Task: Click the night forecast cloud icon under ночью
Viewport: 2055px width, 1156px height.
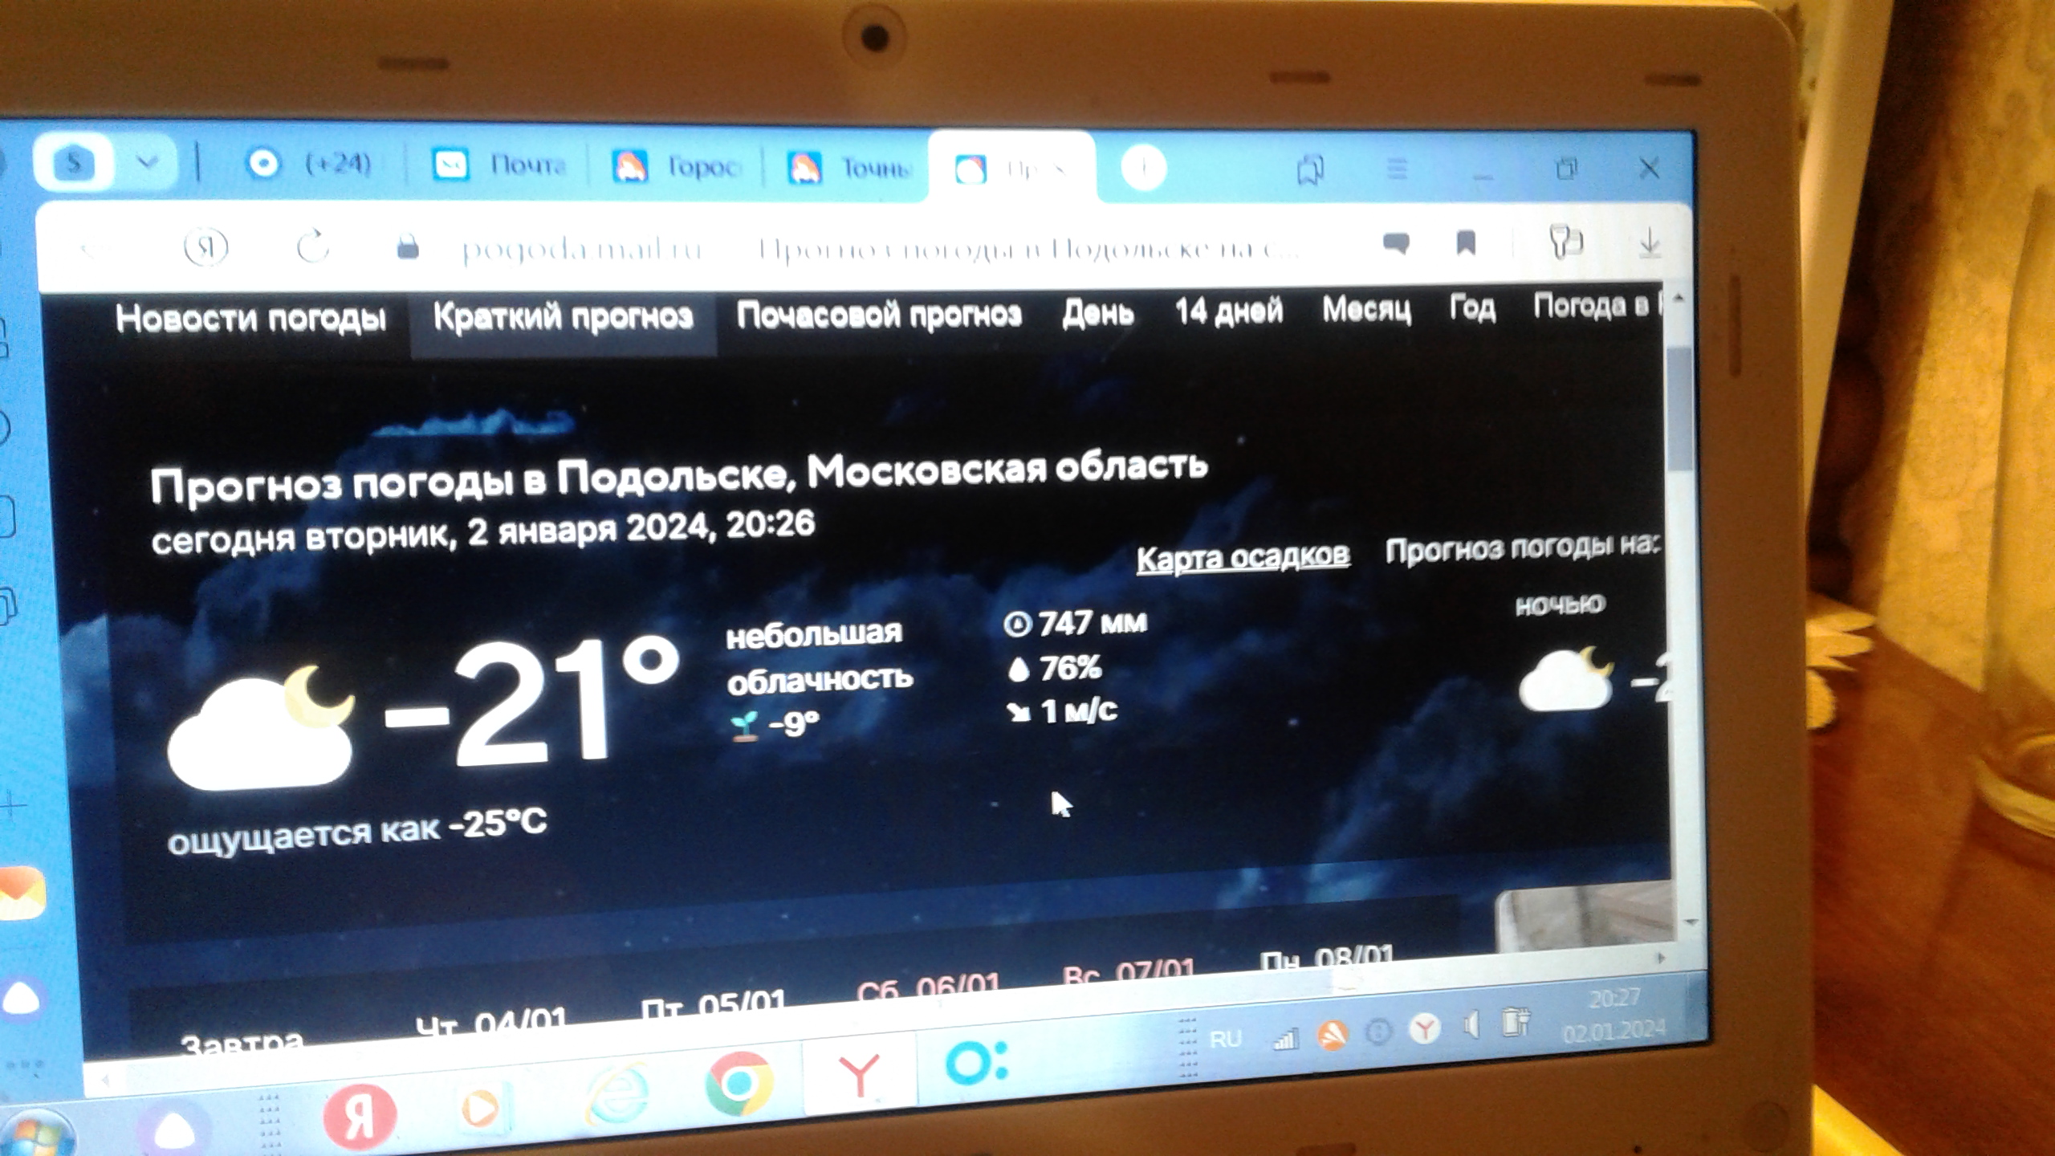Action: coord(1565,679)
